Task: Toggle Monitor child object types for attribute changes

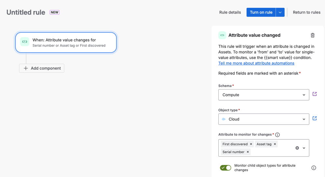Action: 225,168
